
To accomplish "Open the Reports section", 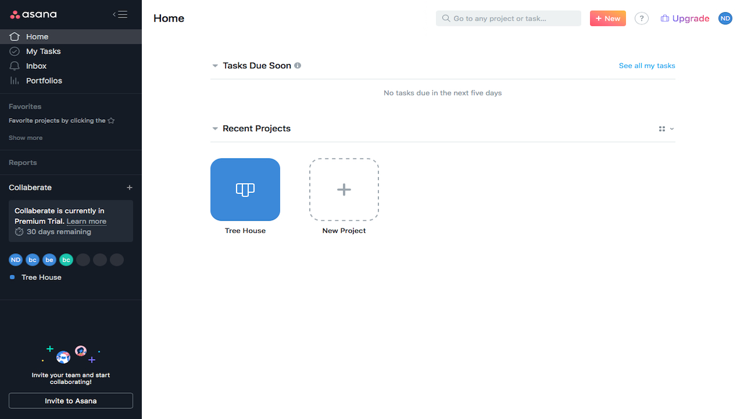I will (23, 162).
